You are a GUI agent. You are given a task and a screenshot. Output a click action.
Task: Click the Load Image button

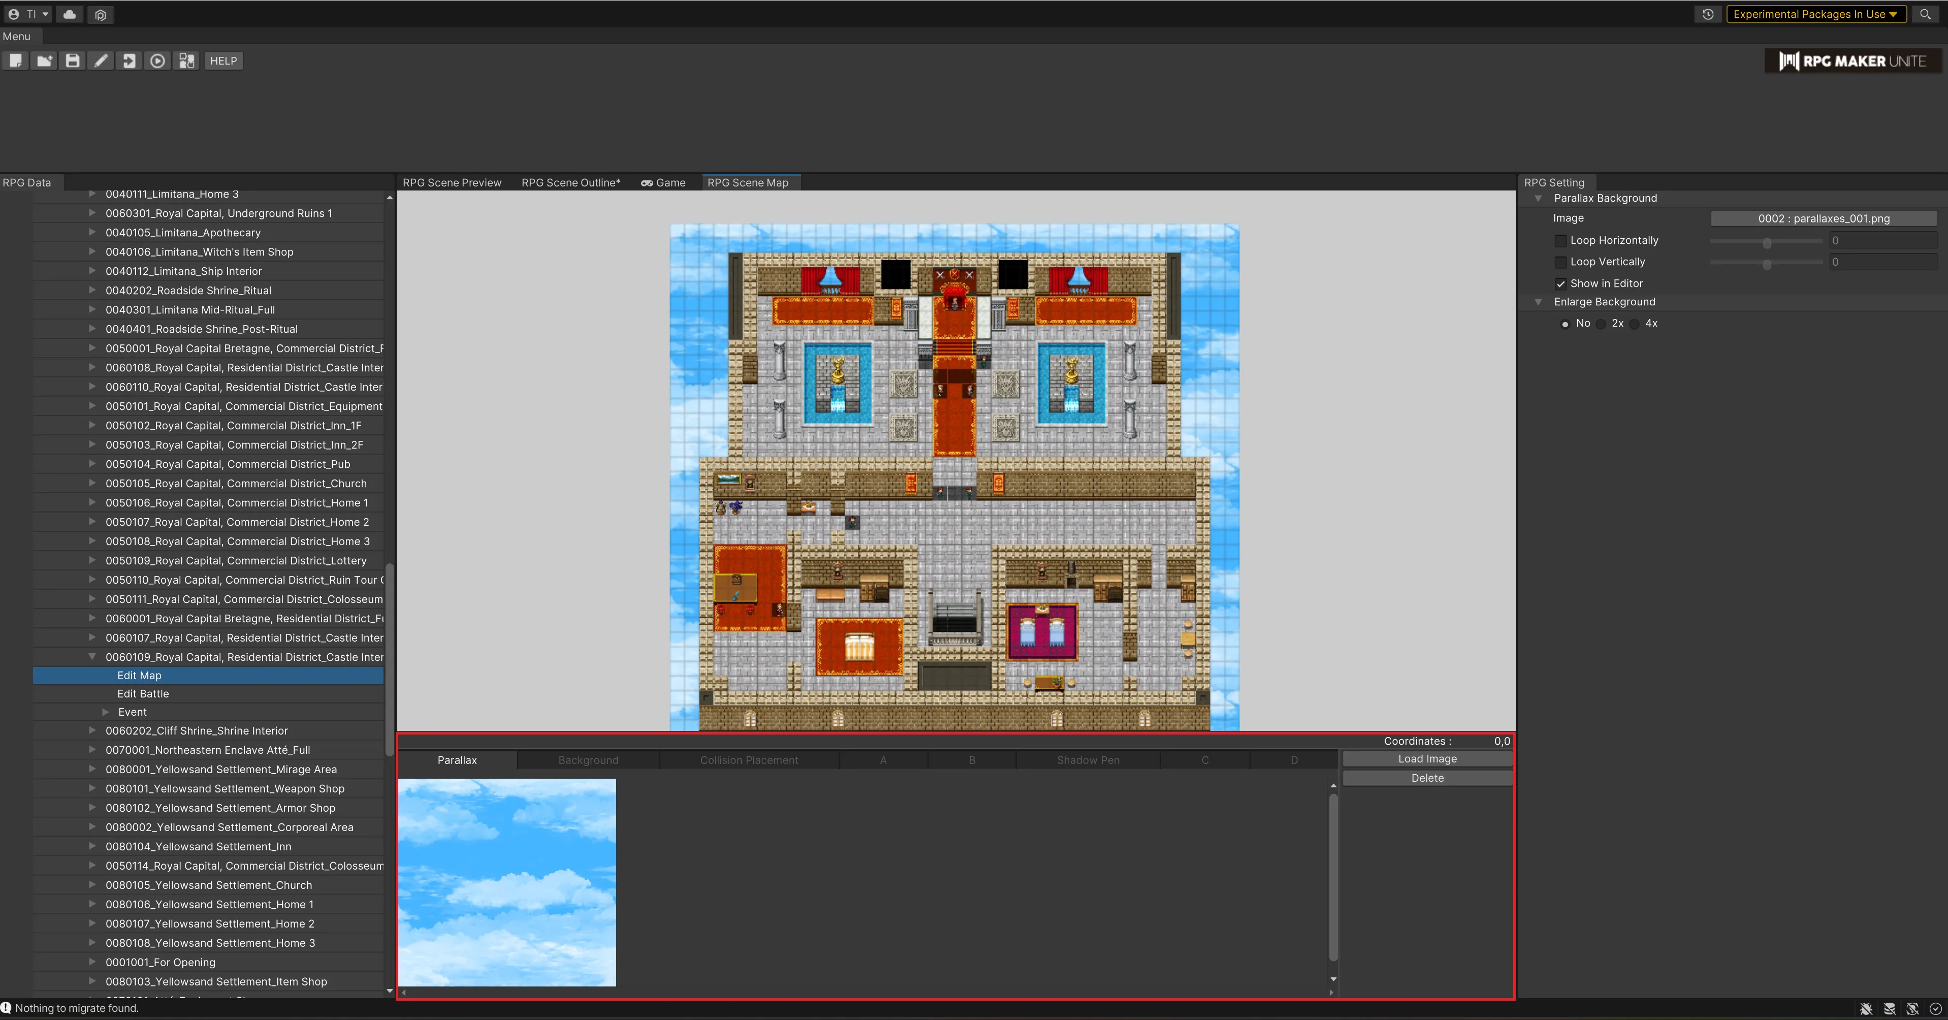tap(1427, 758)
